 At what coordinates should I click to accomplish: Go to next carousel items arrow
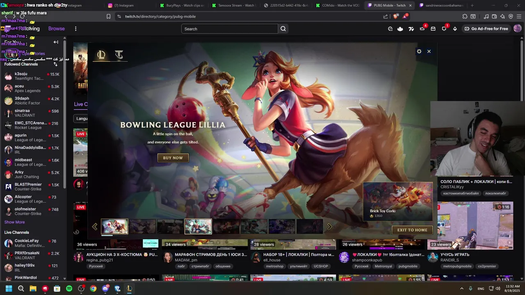coord(329,227)
